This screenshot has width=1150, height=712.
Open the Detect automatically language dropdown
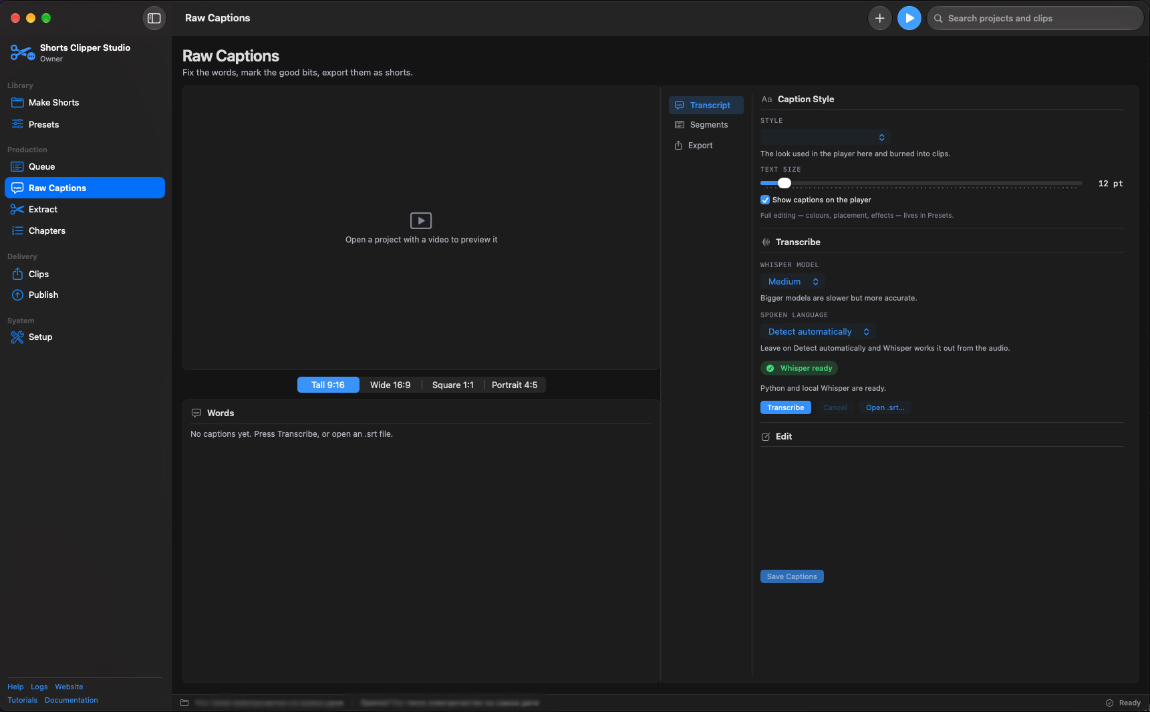(818, 332)
